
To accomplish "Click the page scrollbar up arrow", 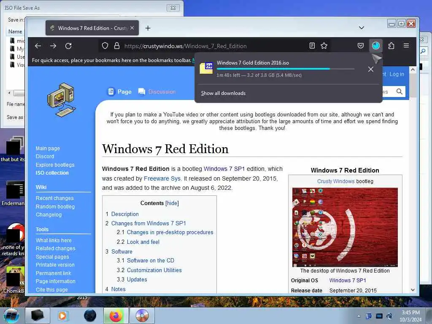I will [413, 70].
